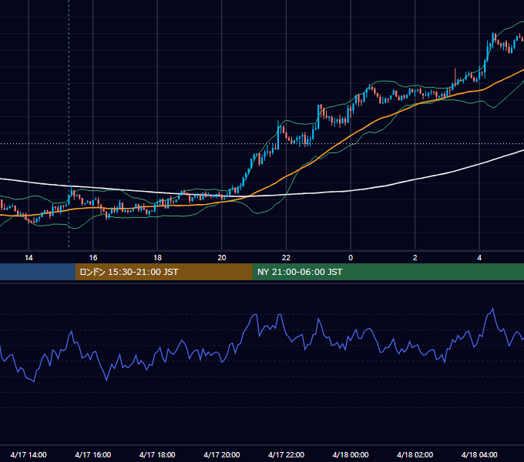Click the 4 hour label on price chart axis
This screenshot has height=462, width=524.
(x=479, y=258)
